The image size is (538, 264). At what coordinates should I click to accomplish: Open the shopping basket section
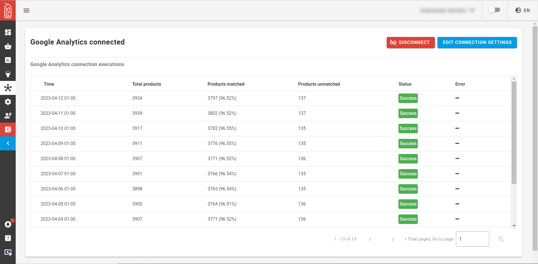[x=8, y=46]
